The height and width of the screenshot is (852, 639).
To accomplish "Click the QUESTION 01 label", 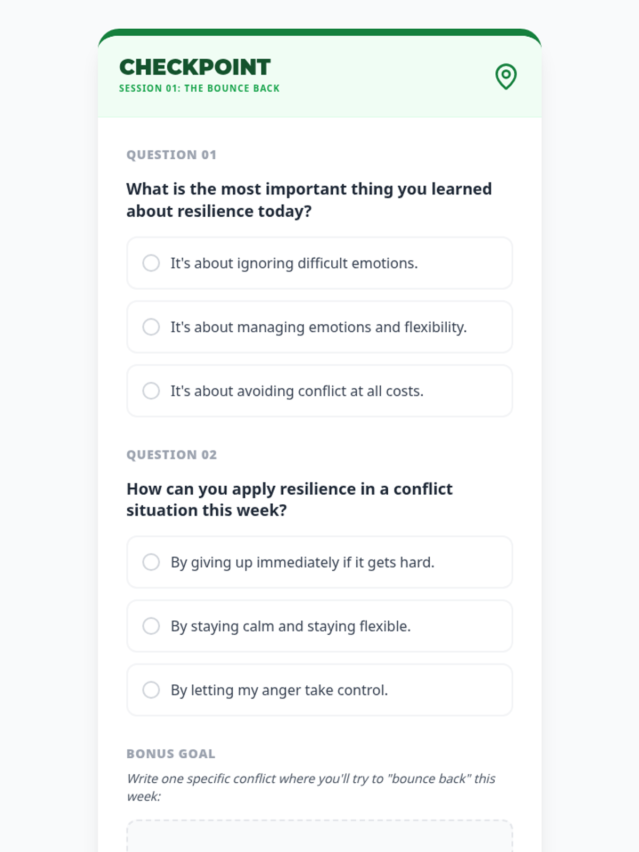I will pyautogui.click(x=171, y=155).
